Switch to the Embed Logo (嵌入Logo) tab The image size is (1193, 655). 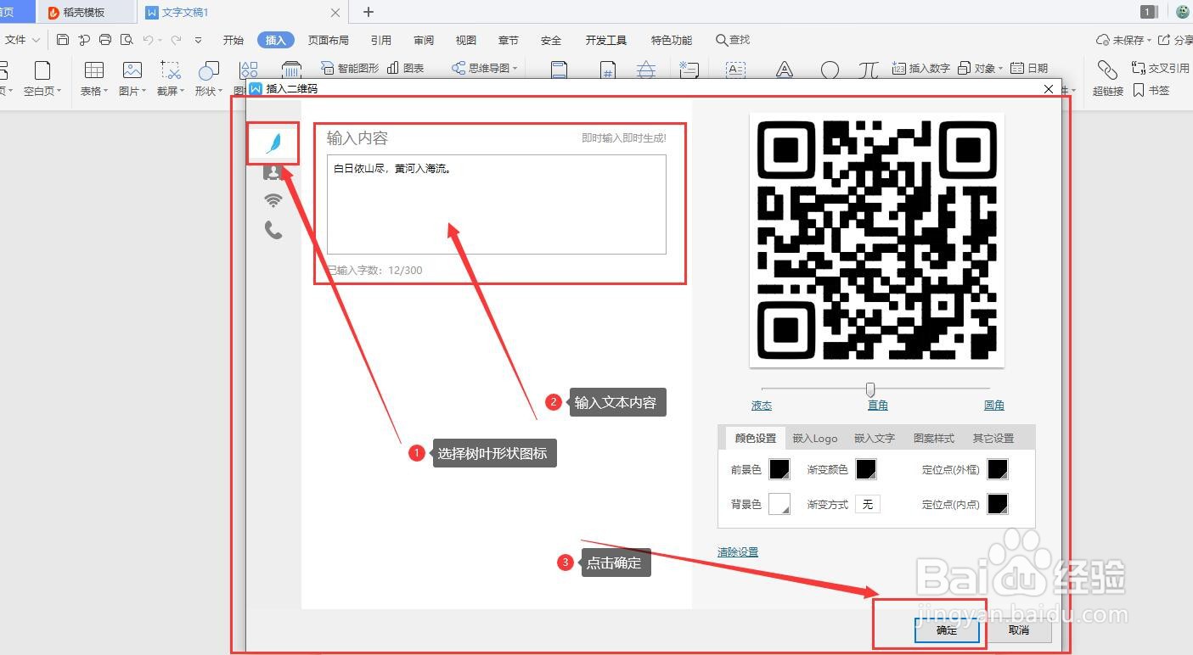[815, 439]
